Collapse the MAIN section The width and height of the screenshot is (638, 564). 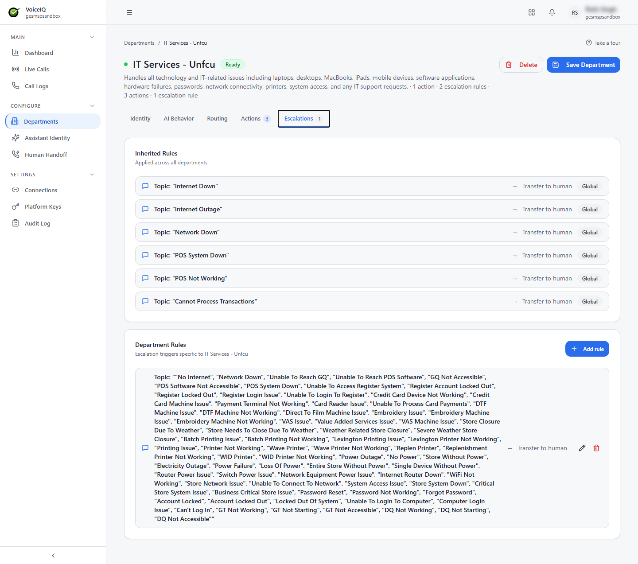click(x=92, y=37)
